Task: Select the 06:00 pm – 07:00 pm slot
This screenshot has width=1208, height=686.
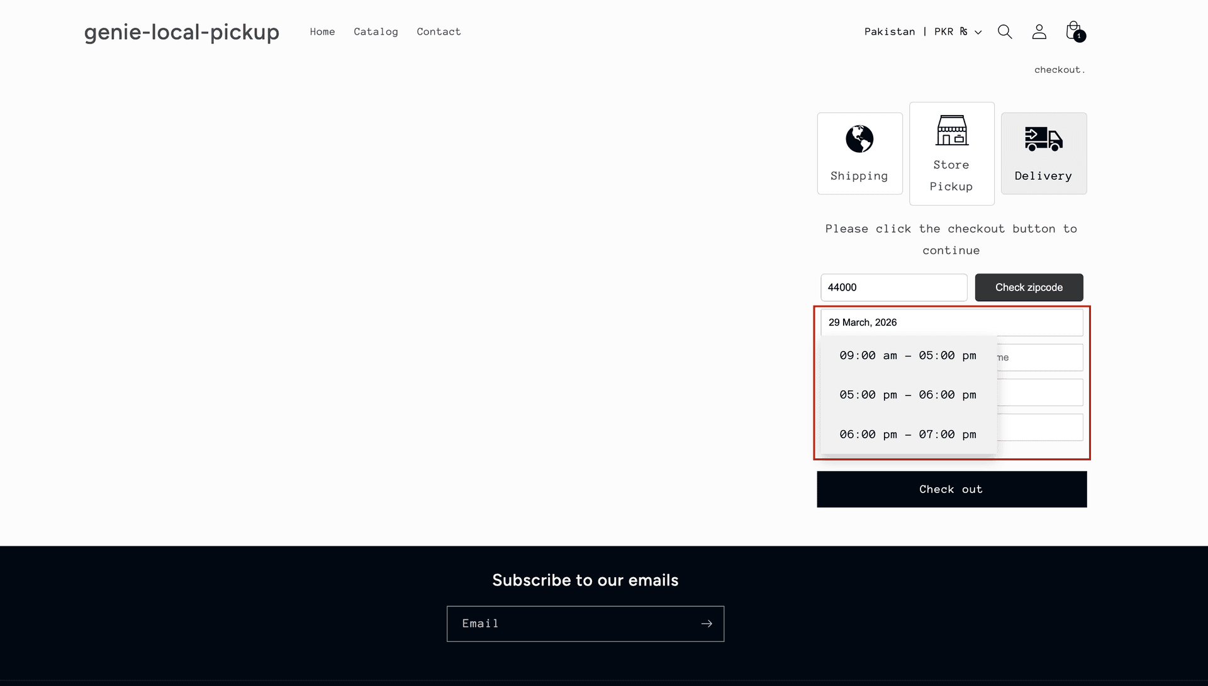Action: [x=908, y=434]
